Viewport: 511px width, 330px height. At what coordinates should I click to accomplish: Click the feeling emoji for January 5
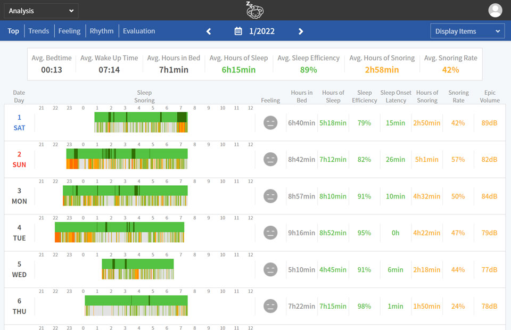tap(270, 269)
